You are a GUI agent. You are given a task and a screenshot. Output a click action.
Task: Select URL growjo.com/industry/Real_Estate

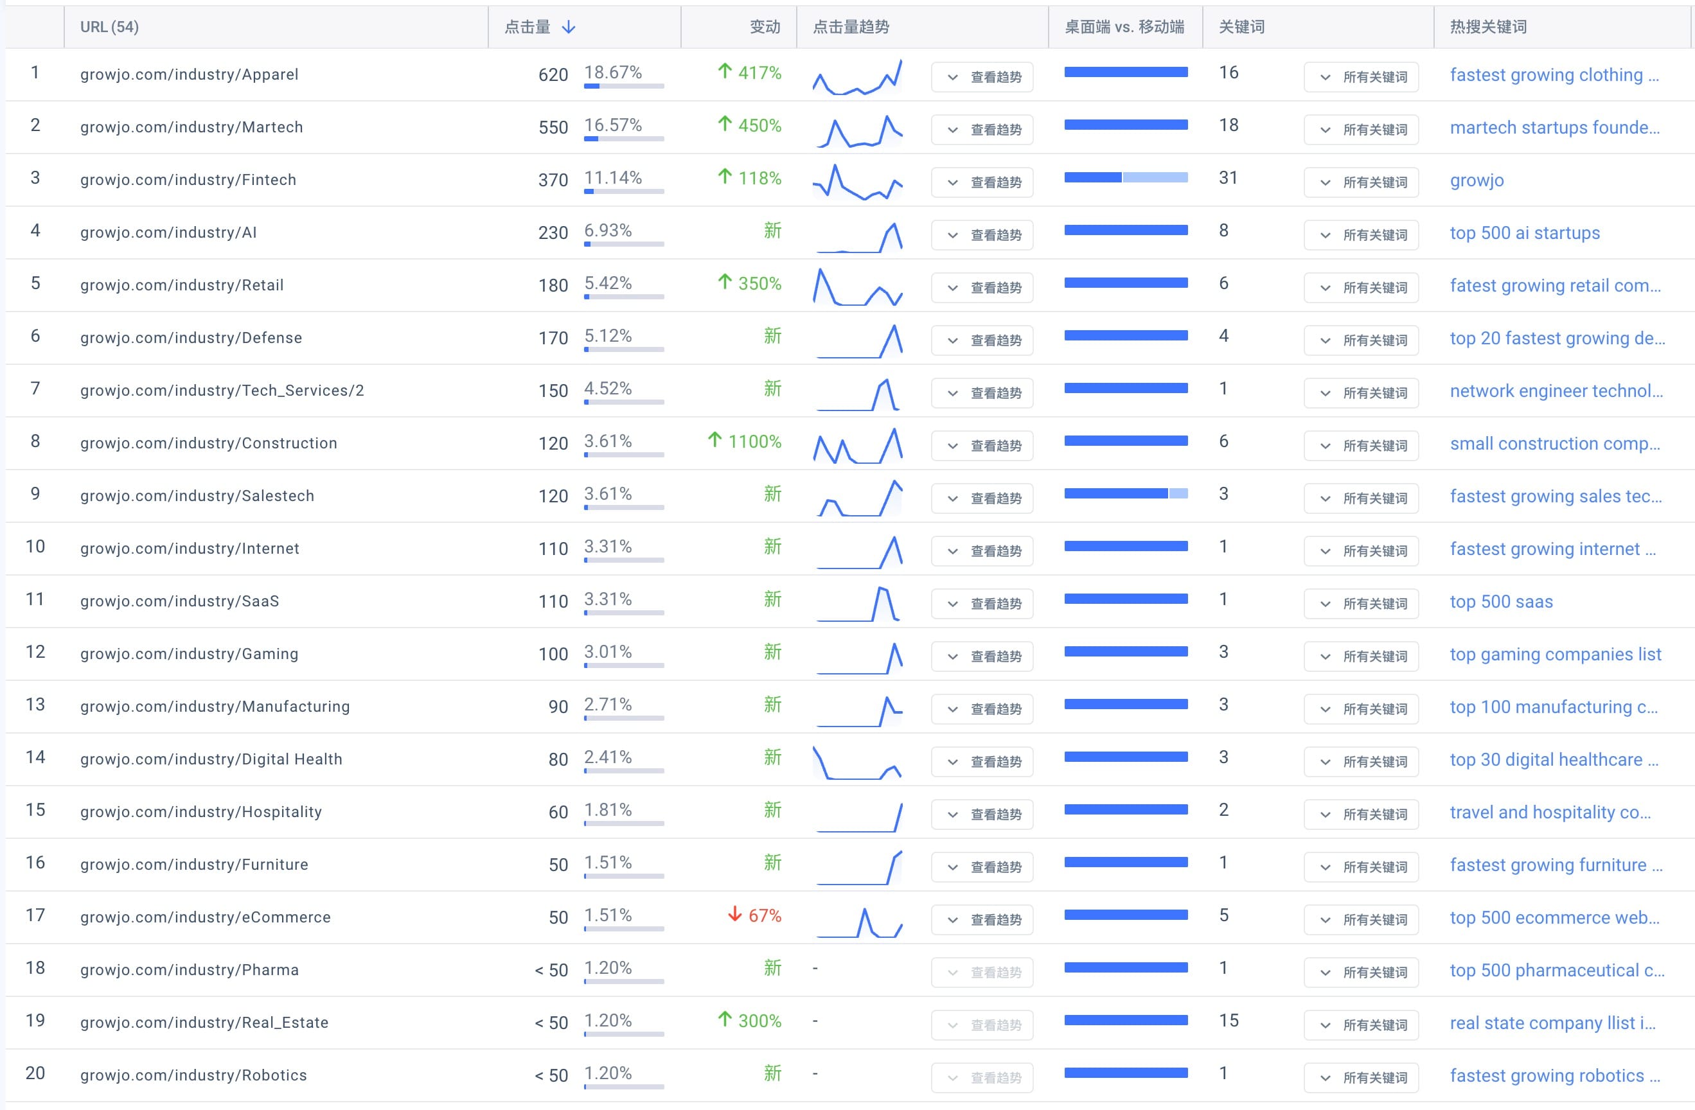[x=204, y=1023]
